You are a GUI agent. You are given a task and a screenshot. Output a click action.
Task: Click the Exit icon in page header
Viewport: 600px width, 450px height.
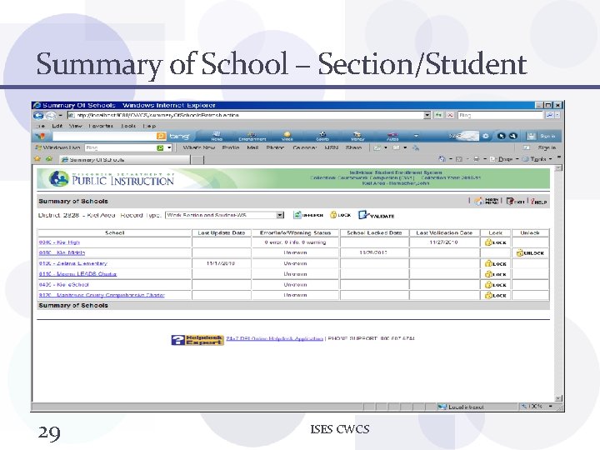515,201
